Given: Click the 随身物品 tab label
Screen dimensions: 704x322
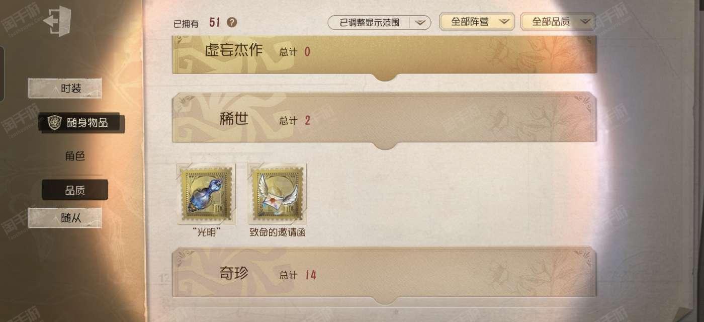Looking at the screenshot, I should point(87,122).
